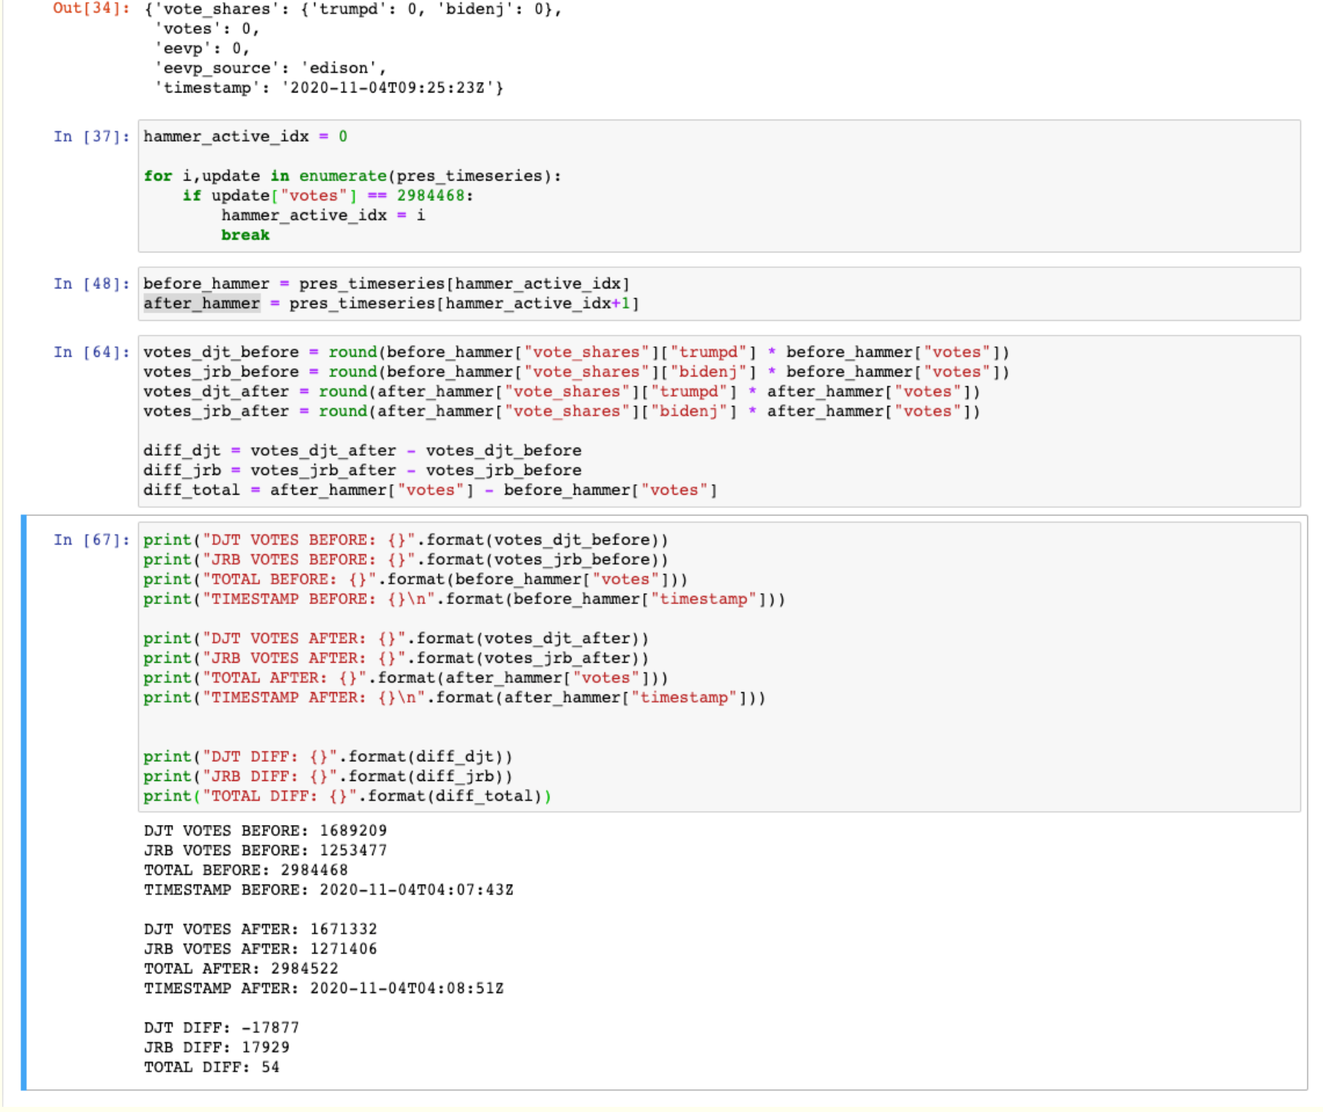
Task: Click the In [64] cell prompt
Action: tap(91, 352)
